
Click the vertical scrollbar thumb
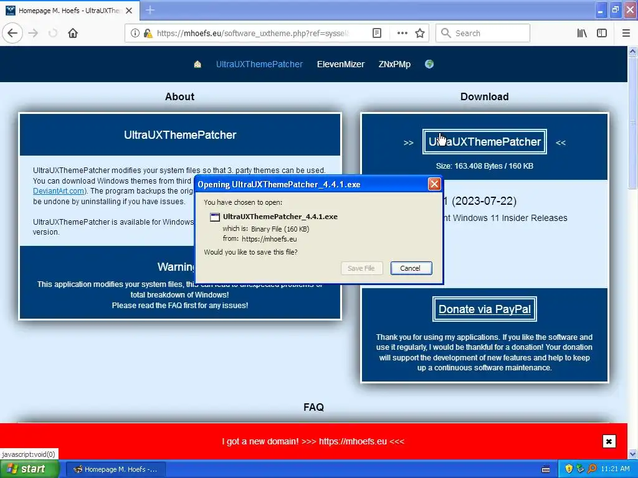pyautogui.click(x=632, y=122)
